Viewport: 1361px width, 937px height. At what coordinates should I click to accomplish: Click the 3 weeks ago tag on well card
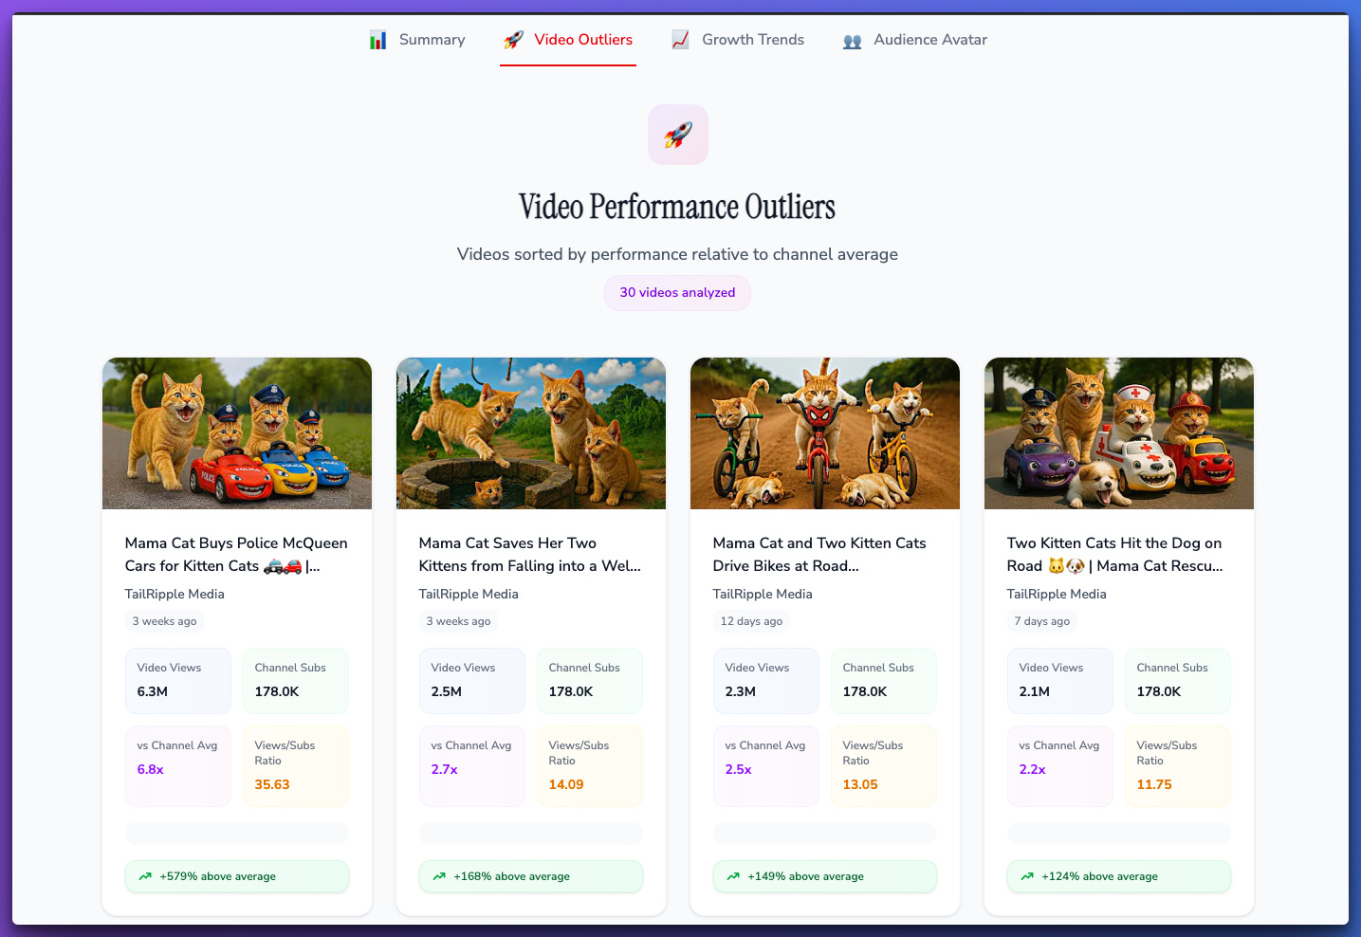[x=459, y=621]
